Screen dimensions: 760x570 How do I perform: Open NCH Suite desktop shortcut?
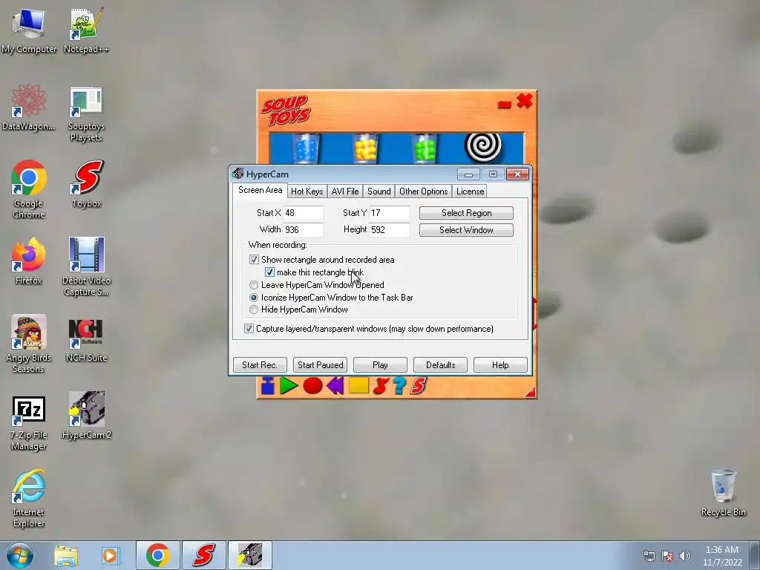coord(86,339)
